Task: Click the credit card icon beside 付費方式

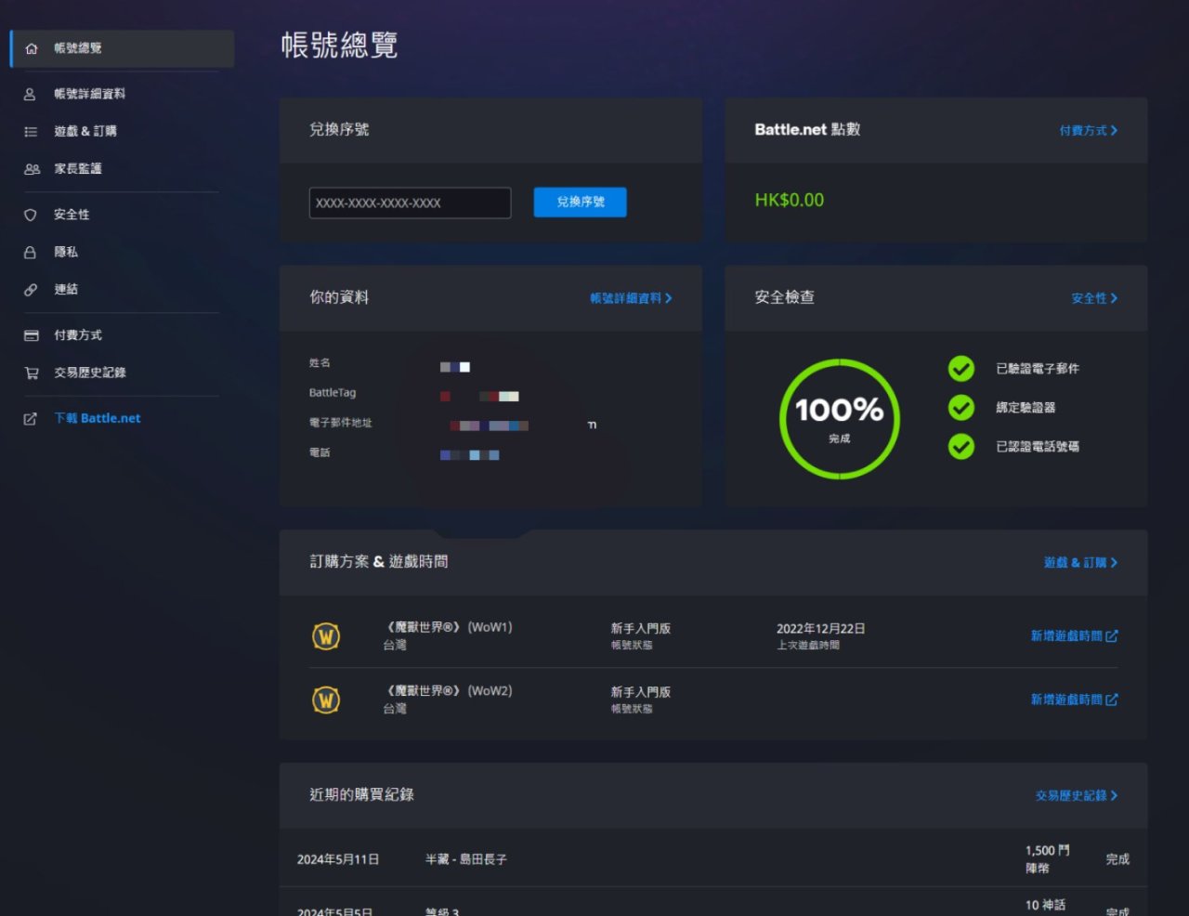Action: 32,335
